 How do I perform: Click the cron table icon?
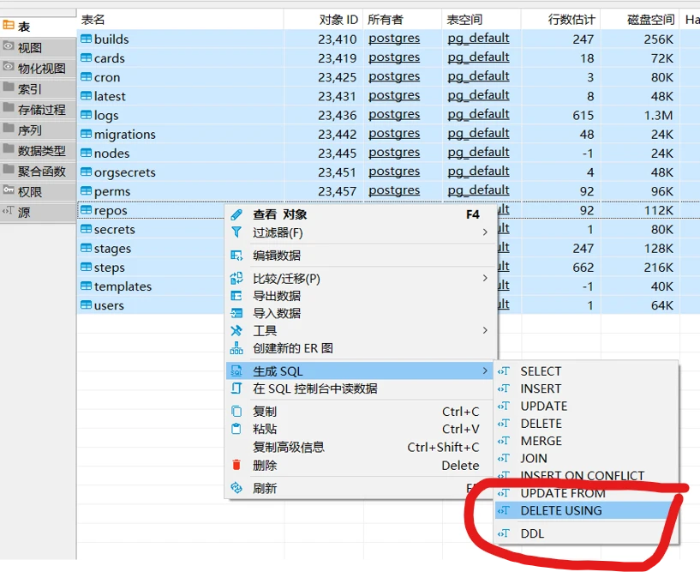coord(86,77)
